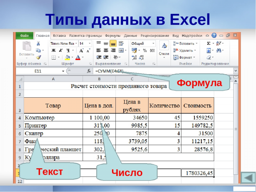256x192 pixels.
Task: Open Excel Help question mark icon
Action: 214,36
